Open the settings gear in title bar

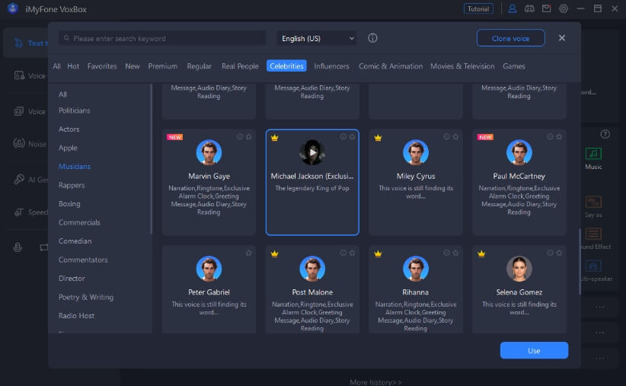click(x=564, y=9)
